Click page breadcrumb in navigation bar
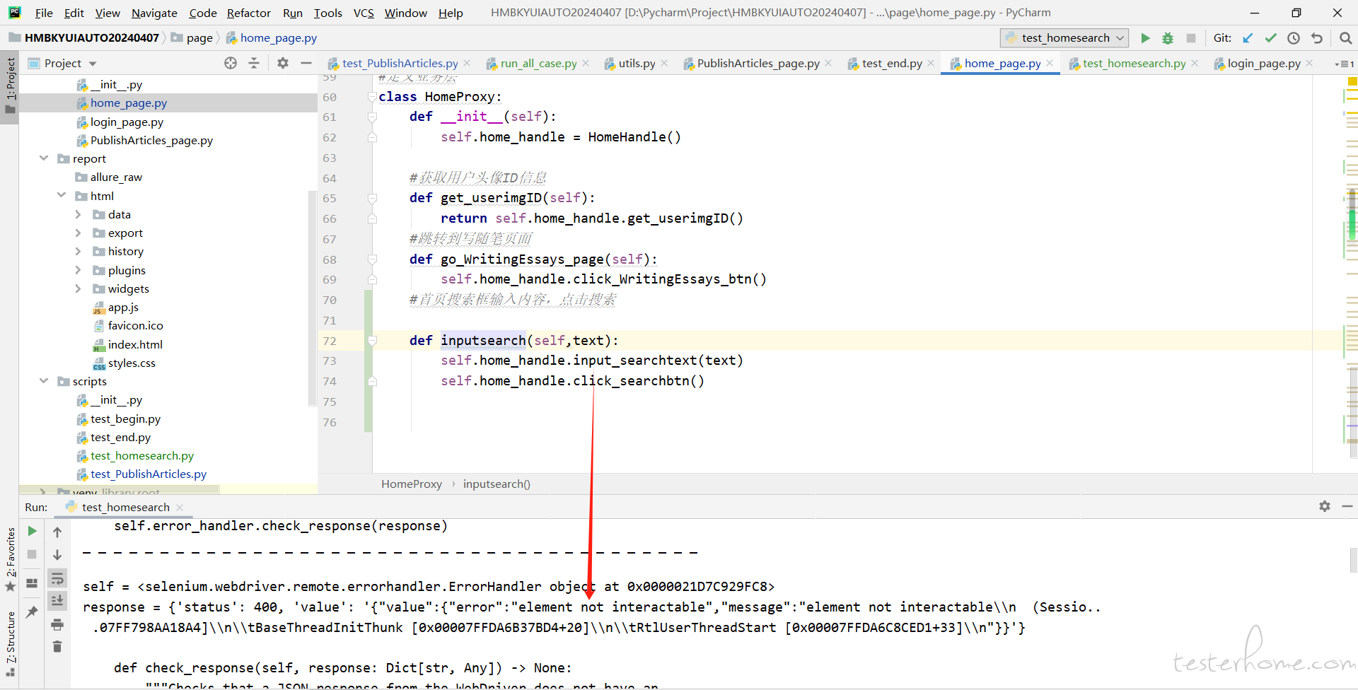 pos(199,37)
